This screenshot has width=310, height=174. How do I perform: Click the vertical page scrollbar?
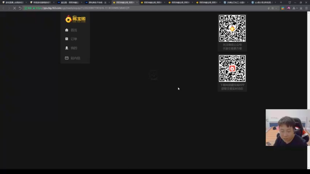(308, 90)
